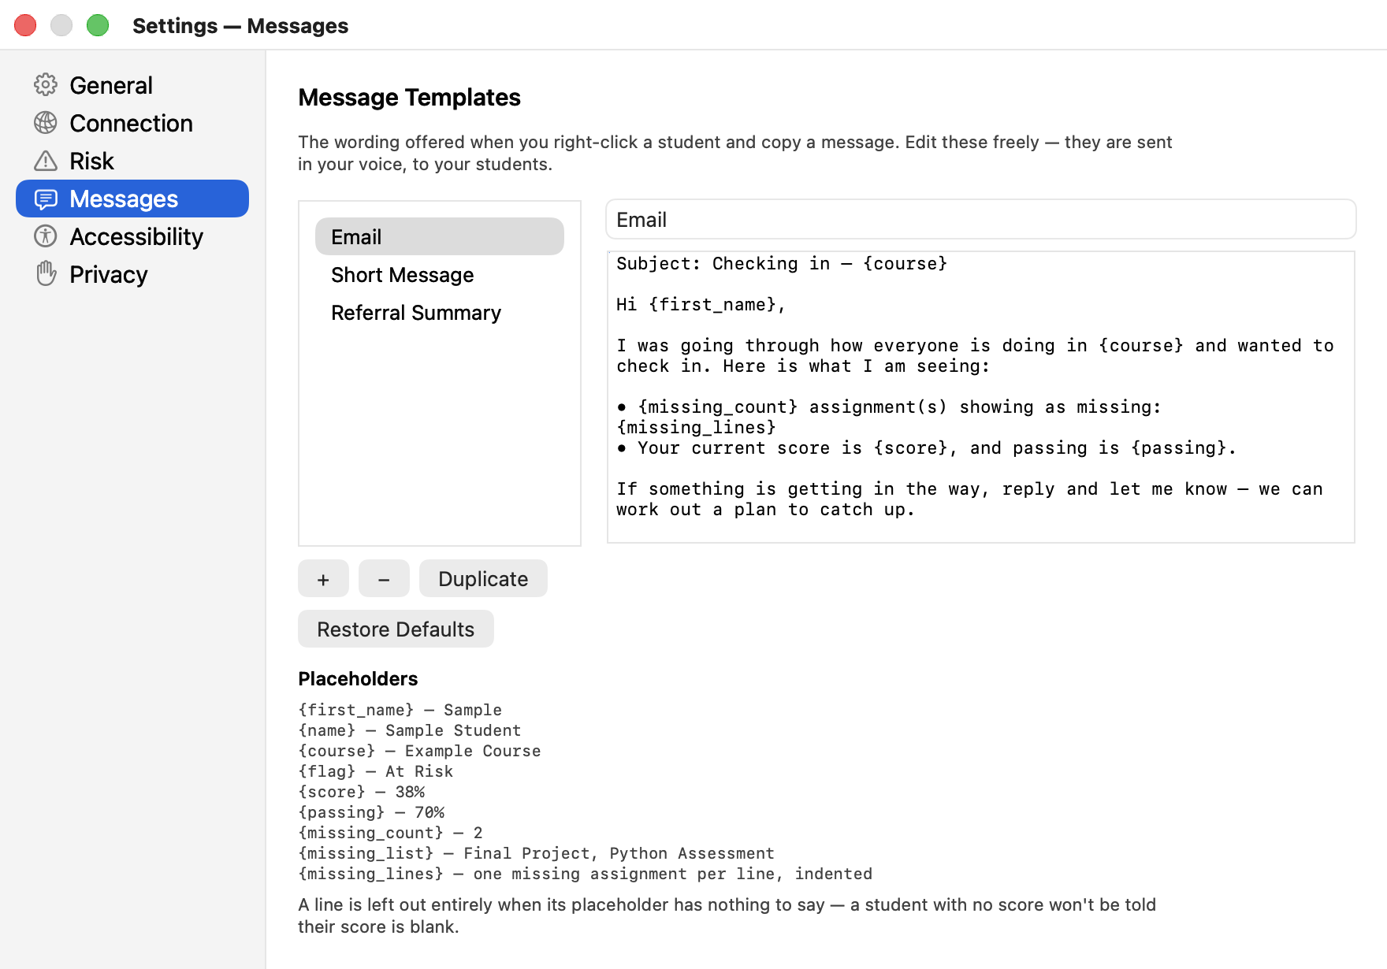Screen dimensions: 1387x969
Task: Click the Messages speech bubble icon
Action: [x=46, y=199]
